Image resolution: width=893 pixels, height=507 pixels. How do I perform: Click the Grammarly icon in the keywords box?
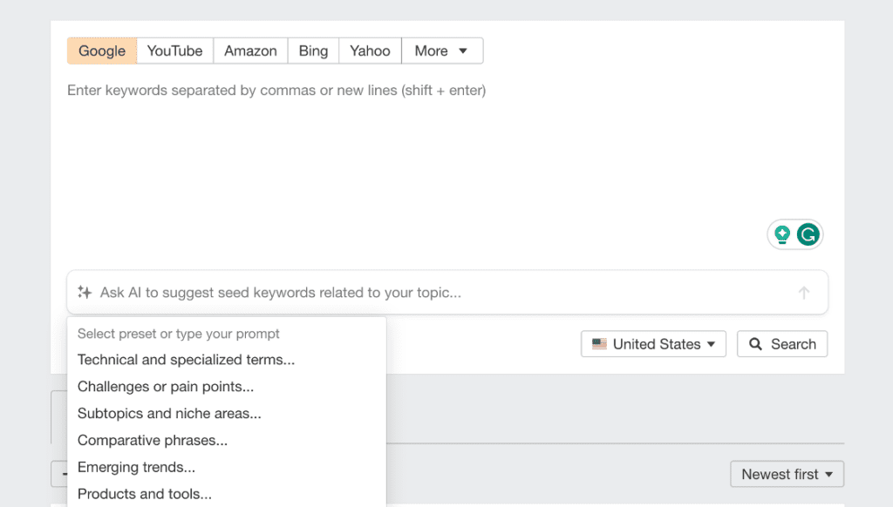pyautogui.click(x=808, y=234)
